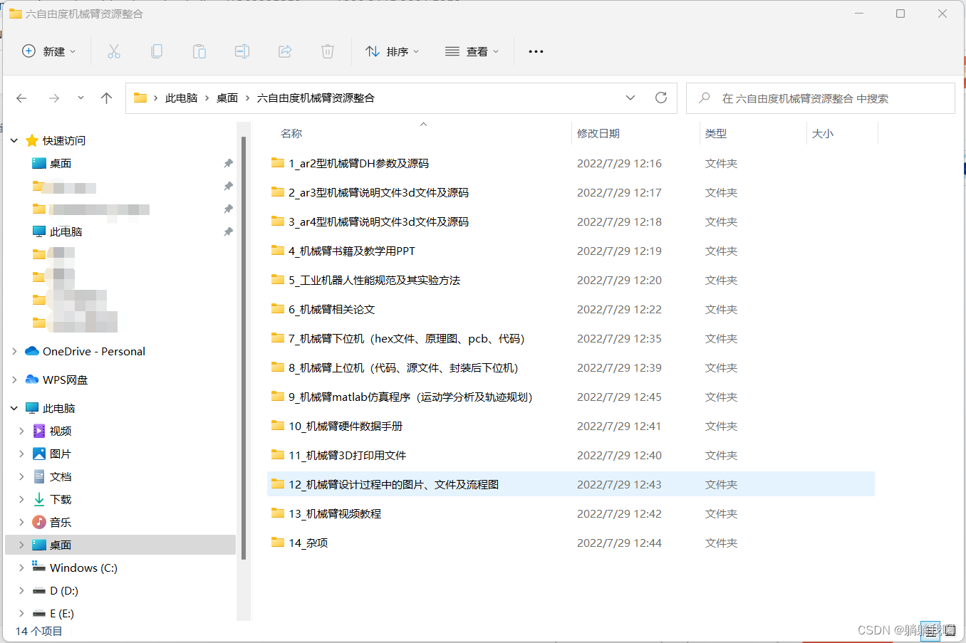
Task: Go forward with the right arrow
Action: point(54,98)
